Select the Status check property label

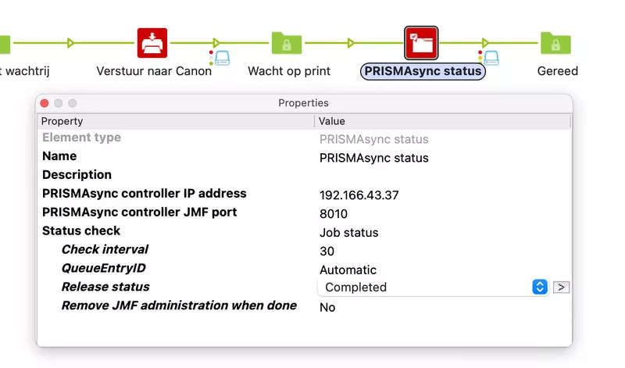coord(81,230)
